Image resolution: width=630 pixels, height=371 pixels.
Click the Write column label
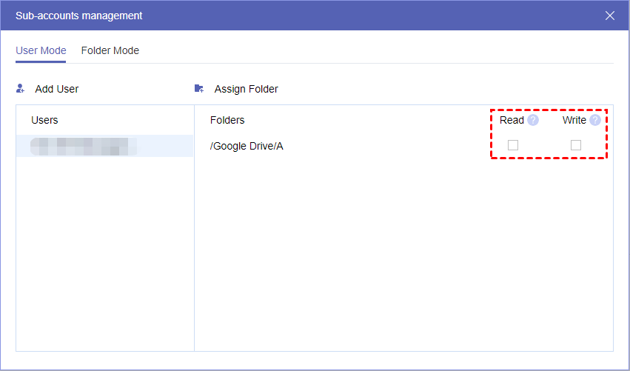(574, 120)
